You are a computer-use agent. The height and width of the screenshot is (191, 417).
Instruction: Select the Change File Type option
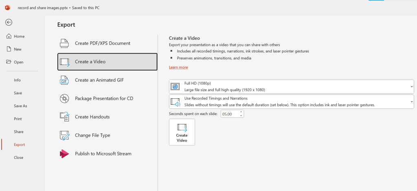(108, 135)
